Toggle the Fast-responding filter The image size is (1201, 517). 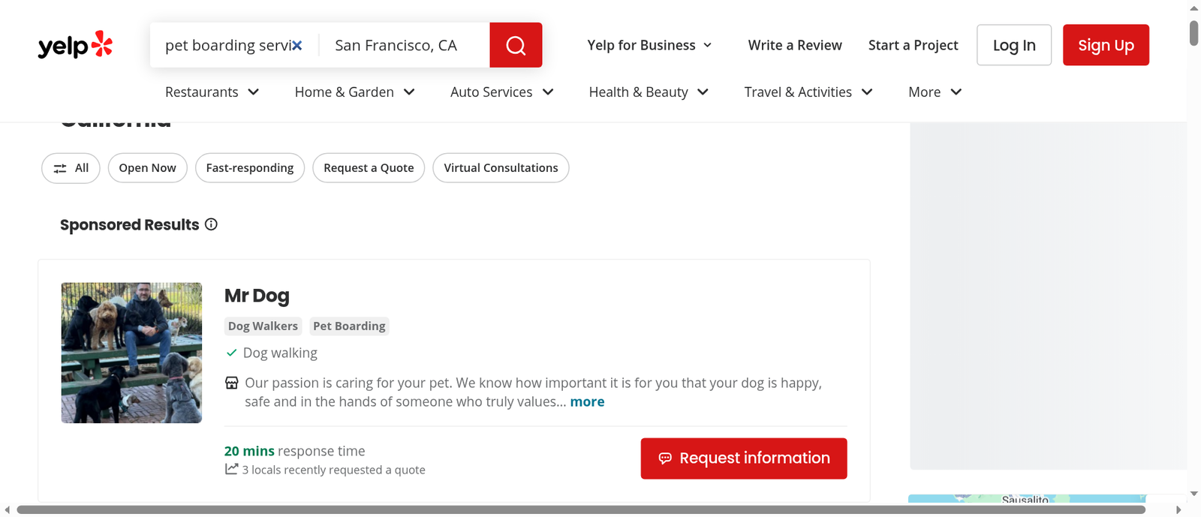coord(250,168)
